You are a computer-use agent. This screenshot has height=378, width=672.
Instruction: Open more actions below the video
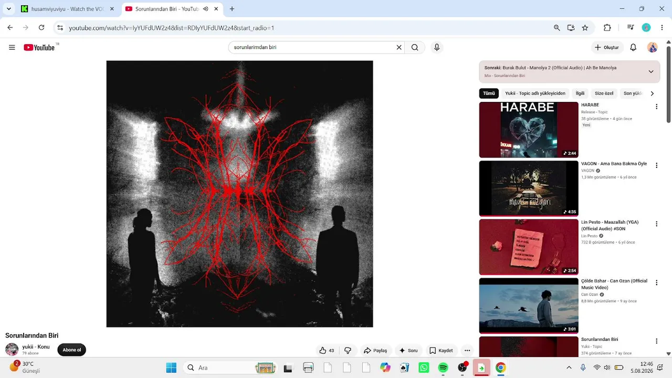pyautogui.click(x=467, y=350)
